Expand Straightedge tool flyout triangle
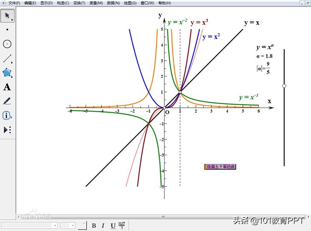 12,63
